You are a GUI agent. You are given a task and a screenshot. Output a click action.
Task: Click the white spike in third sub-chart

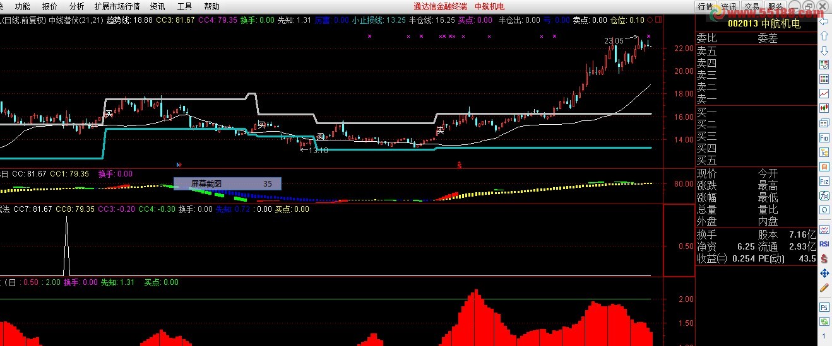pos(66,246)
